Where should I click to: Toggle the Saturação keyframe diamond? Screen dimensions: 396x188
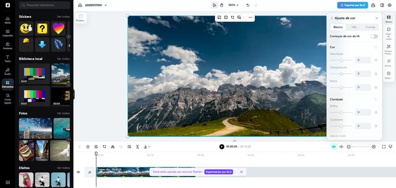pyautogui.click(x=376, y=60)
